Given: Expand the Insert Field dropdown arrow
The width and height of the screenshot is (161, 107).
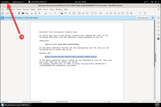Looking at the screenshot, I should pos(98,13).
